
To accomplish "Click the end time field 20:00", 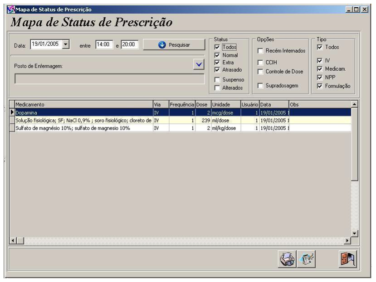I will (130, 44).
